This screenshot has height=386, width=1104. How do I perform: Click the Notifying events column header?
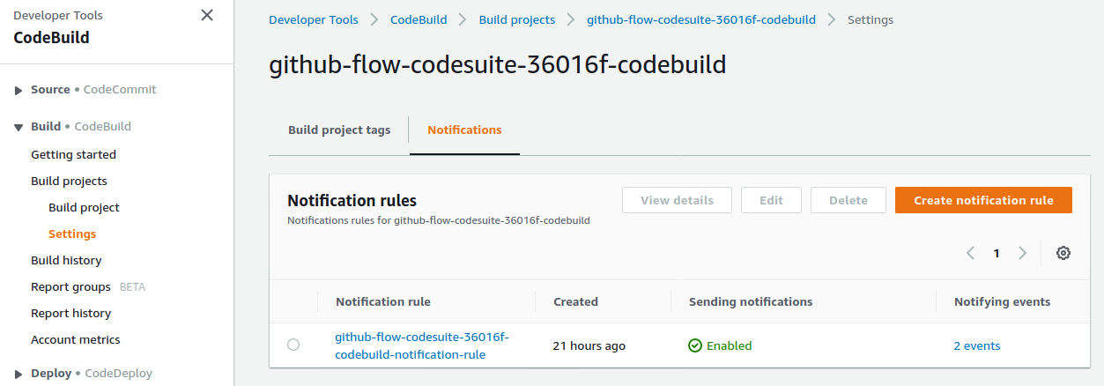pyautogui.click(x=1003, y=301)
